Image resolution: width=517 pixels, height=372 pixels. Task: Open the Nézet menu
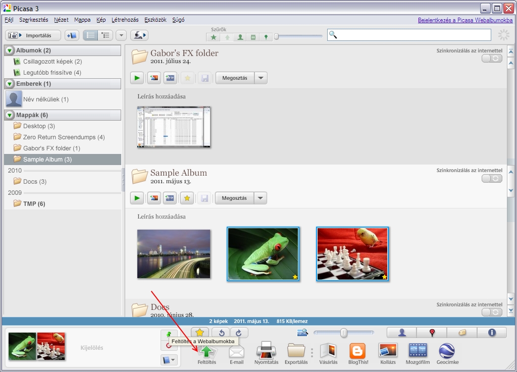click(x=61, y=20)
